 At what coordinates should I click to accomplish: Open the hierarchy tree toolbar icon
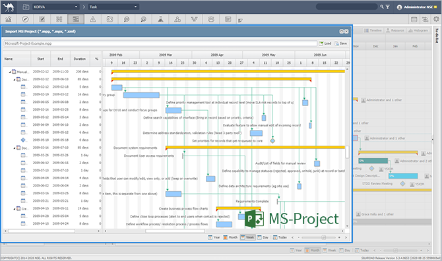(x=194, y=19)
